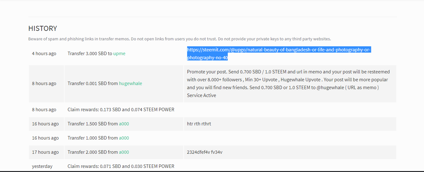Open the upme account link
The width and height of the screenshot is (424, 172).
point(119,54)
